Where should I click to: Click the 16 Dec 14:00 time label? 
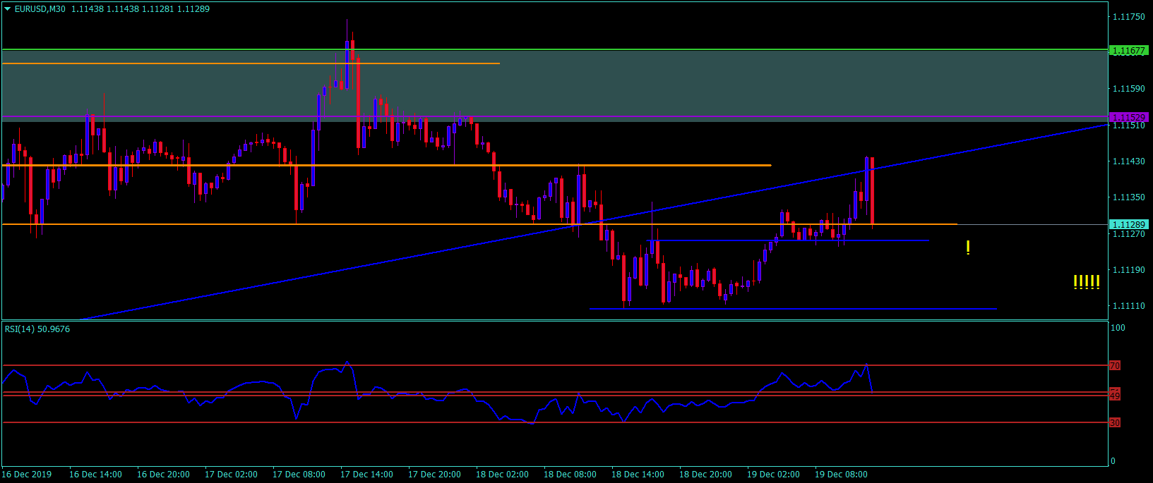95,475
